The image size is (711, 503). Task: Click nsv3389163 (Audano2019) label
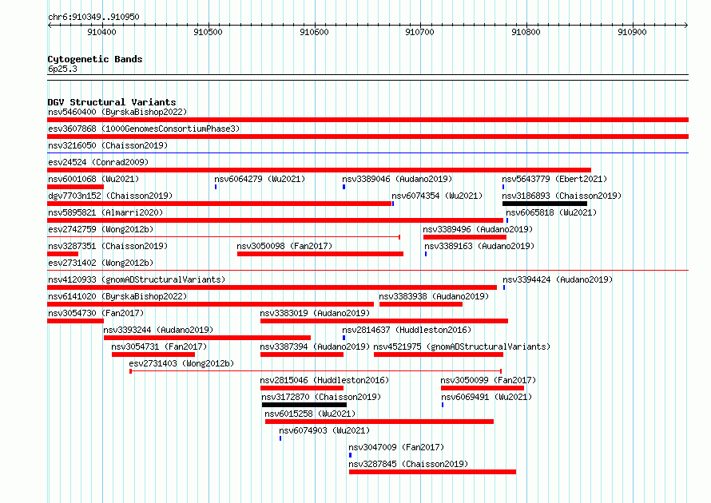click(480, 246)
